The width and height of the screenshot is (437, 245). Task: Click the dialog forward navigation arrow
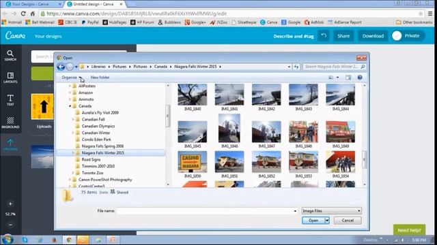point(70,67)
